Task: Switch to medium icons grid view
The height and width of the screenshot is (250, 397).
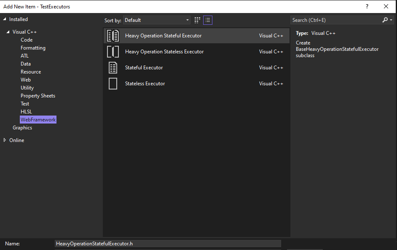Action: pos(197,20)
